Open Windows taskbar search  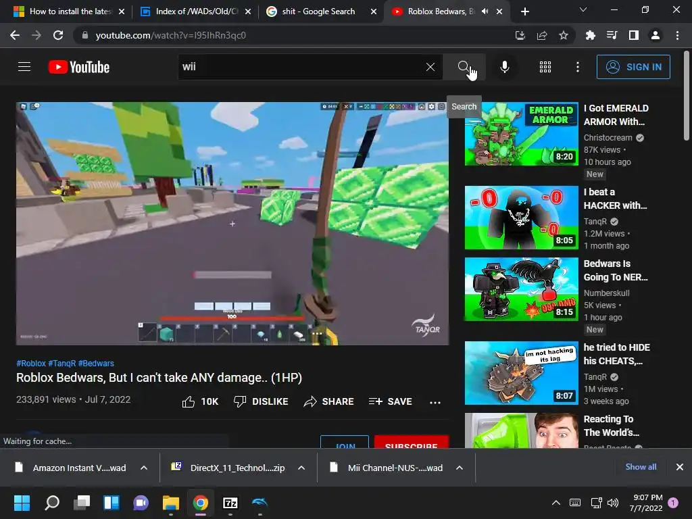(x=51, y=503)
